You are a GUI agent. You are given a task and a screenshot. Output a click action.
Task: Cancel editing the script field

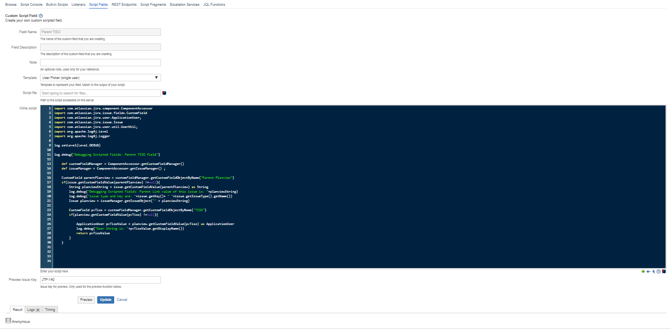122,300
